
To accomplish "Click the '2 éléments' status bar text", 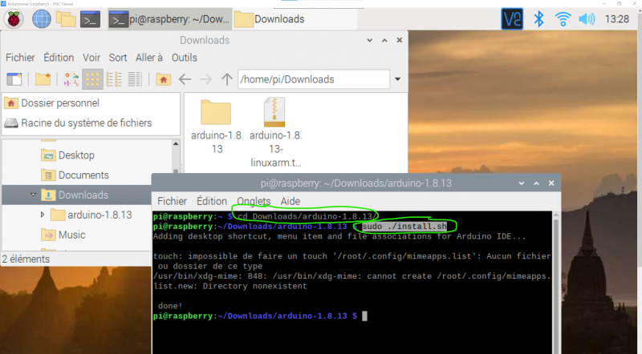I will [26, 259].
